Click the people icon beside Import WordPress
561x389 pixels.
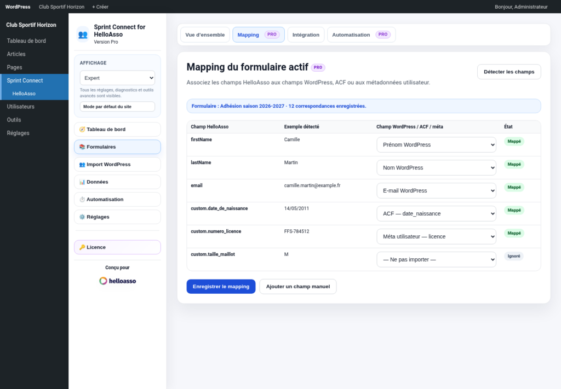(82, 164)
